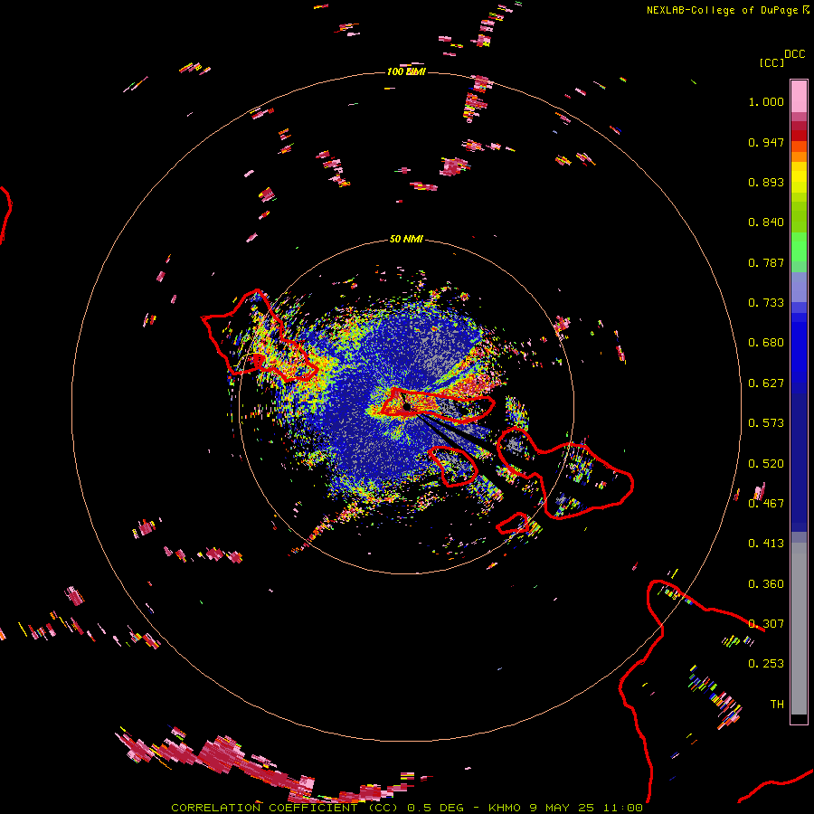Click the 100 NMI range ring label
This screenshot has width=814, height=814.
click(x=406, y=71)
